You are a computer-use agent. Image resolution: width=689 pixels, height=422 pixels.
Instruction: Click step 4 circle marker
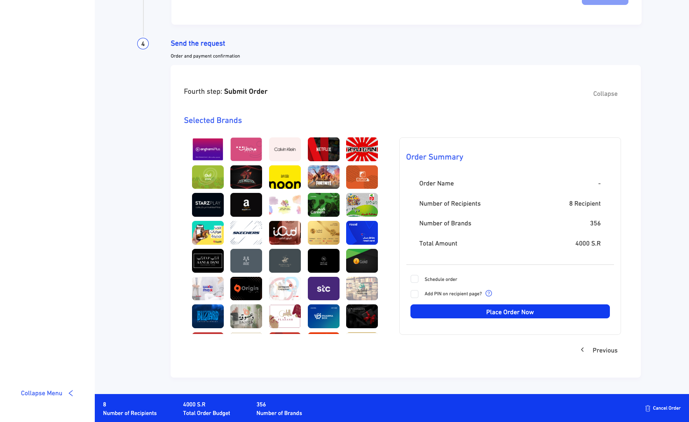143,44
